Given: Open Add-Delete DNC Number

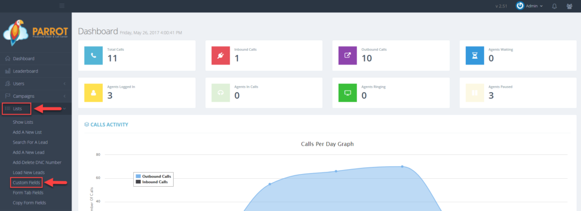Looking at the screenshot, I should [37, 162].
